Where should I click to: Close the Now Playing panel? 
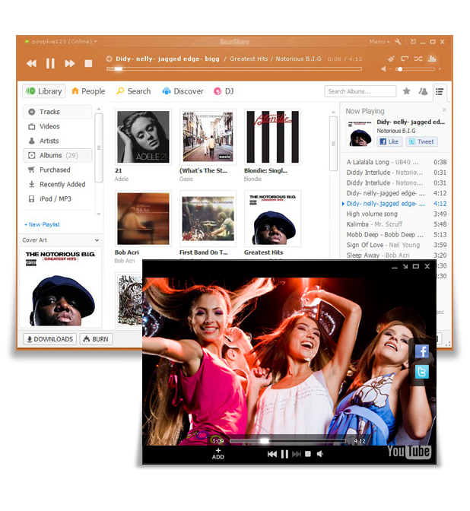444,109
